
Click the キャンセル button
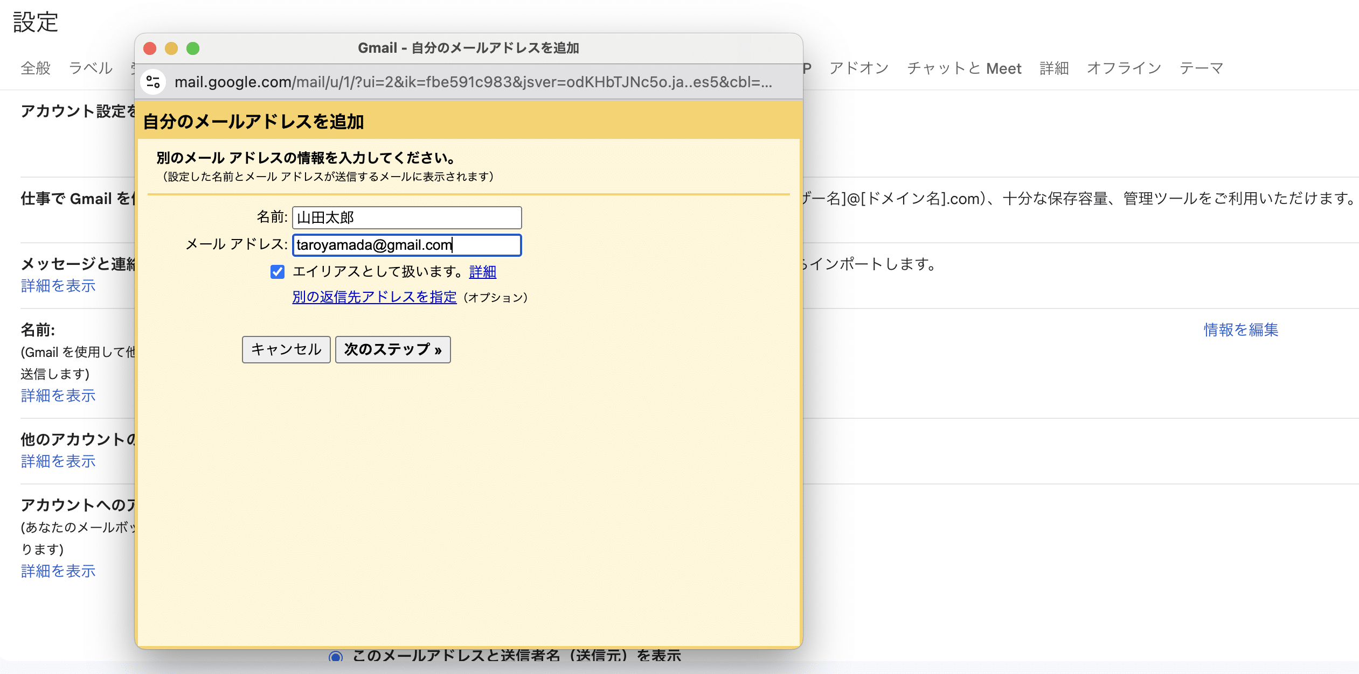pyautogui.click(x=286, y=349)
